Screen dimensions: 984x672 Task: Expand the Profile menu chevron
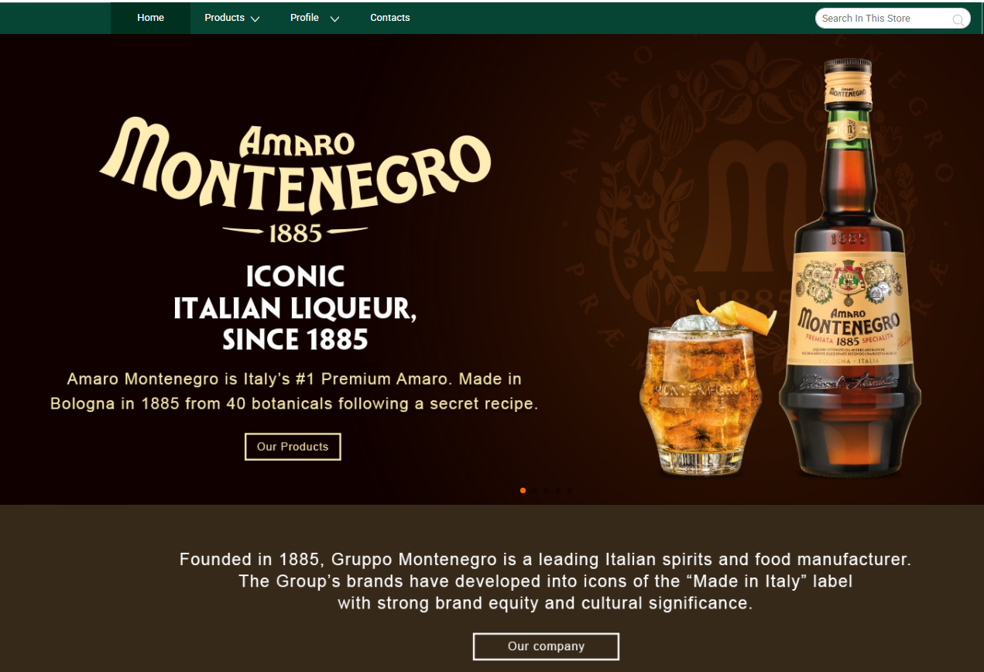click(x=334, y=19)
